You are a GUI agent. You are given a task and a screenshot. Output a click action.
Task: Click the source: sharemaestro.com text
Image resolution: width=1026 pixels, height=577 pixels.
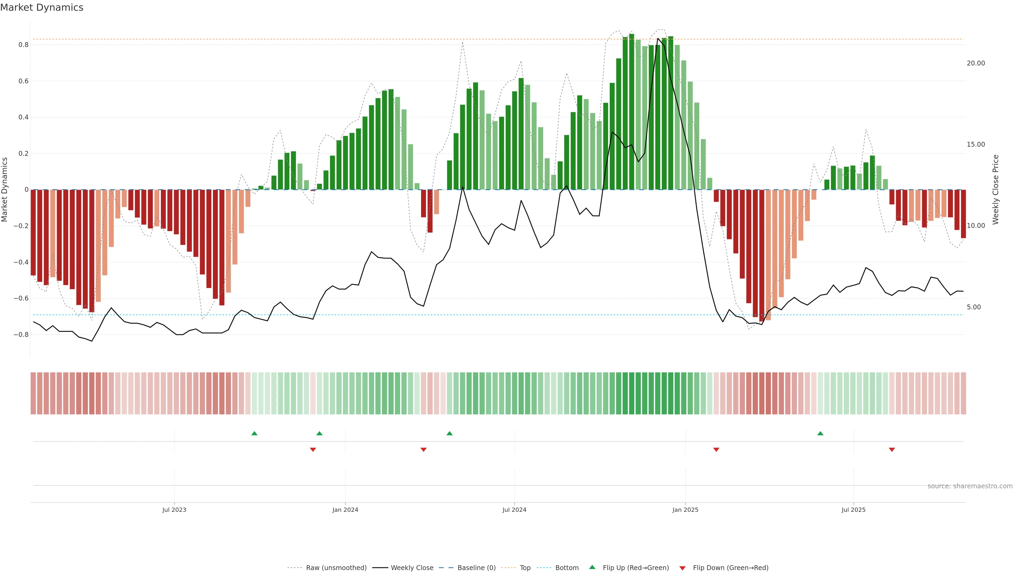(x=970, y=486)
